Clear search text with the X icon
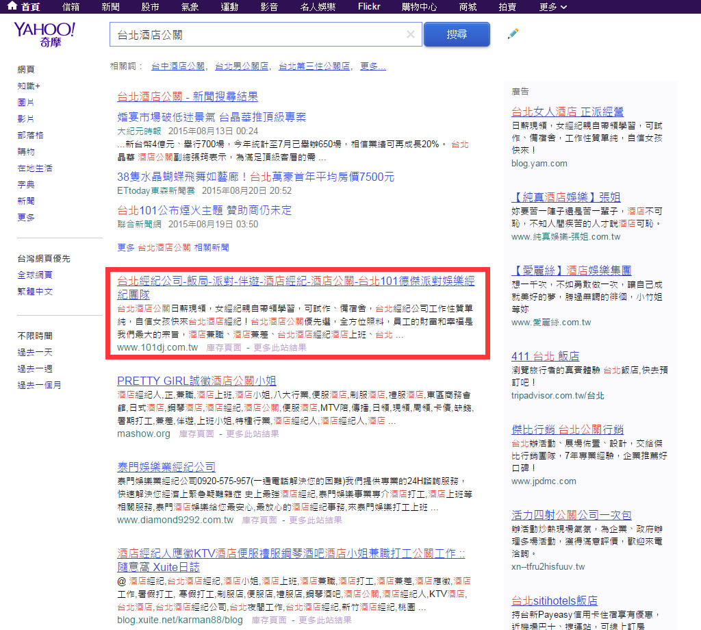Screen dimensions: 701x630 pyautogui.click(x=410, y=34)
